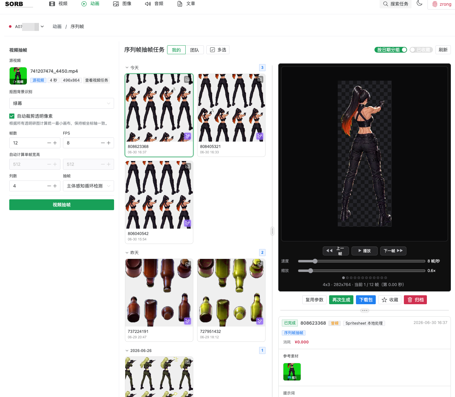
Task: Open the 动画 nav tab
Action: click(x=90, y=4)
